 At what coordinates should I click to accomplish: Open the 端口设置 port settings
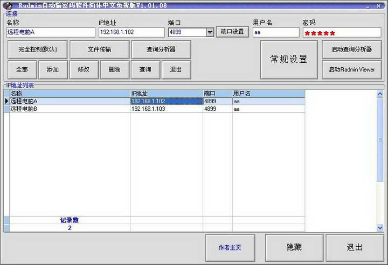(x=232, y=32)
